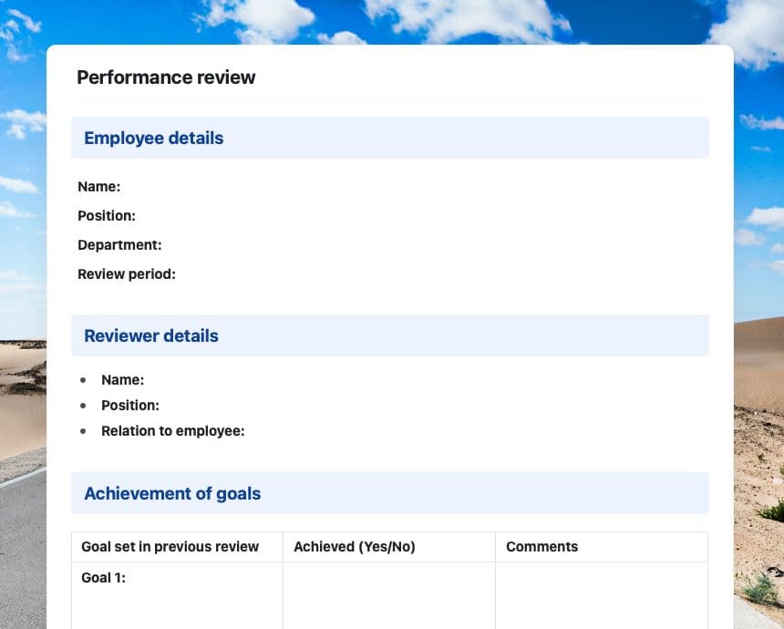This screenshot has width=784, height=629.
Task: Click the Relation to employee line
Action: click(172, 431)
